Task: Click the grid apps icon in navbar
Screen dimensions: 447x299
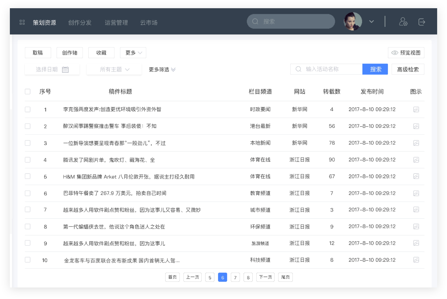Action: pos(22,22)
